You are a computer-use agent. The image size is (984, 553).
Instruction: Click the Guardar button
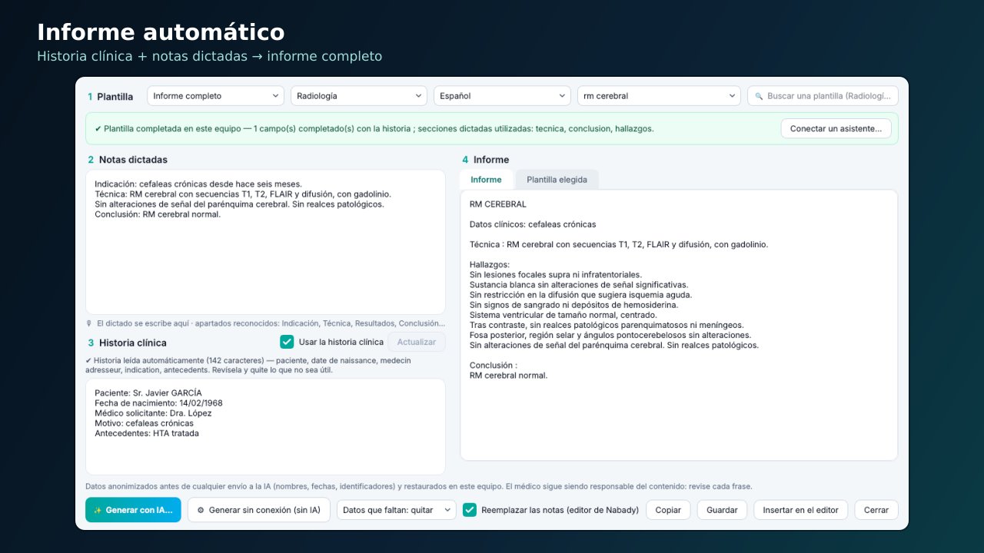[722, 510]
